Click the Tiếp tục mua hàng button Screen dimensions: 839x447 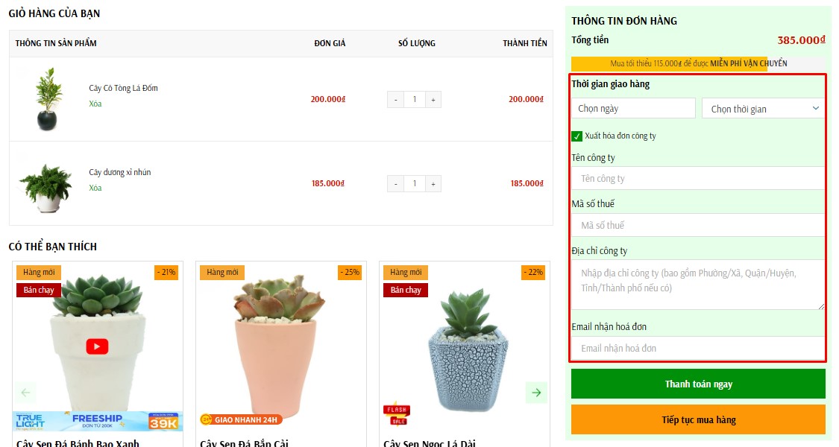point(698,419)
